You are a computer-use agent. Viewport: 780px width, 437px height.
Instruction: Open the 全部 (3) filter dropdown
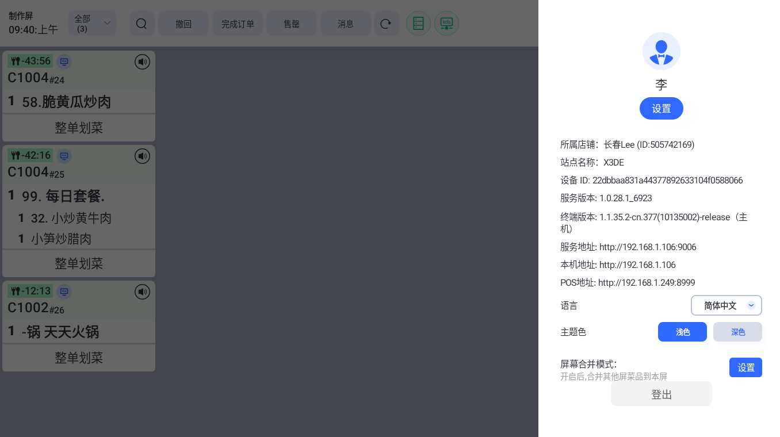point(92,24)
